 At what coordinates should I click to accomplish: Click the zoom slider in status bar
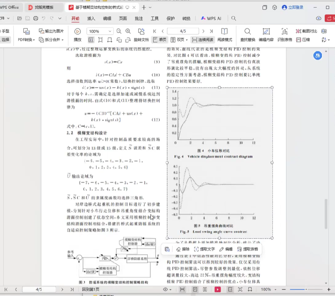[x=306, y=289]
